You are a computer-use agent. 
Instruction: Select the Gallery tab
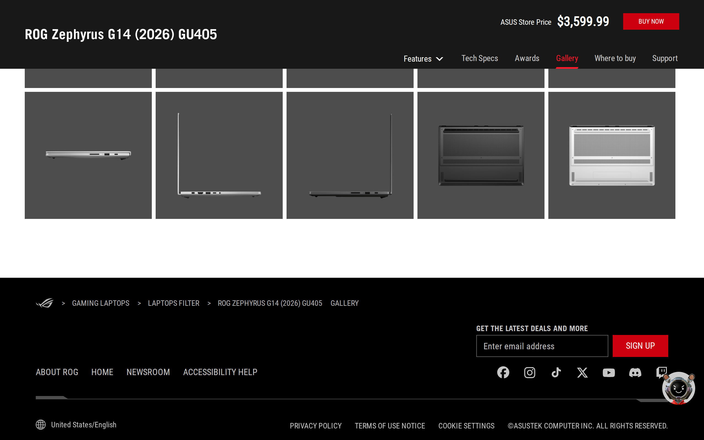(x=567, y=58)
